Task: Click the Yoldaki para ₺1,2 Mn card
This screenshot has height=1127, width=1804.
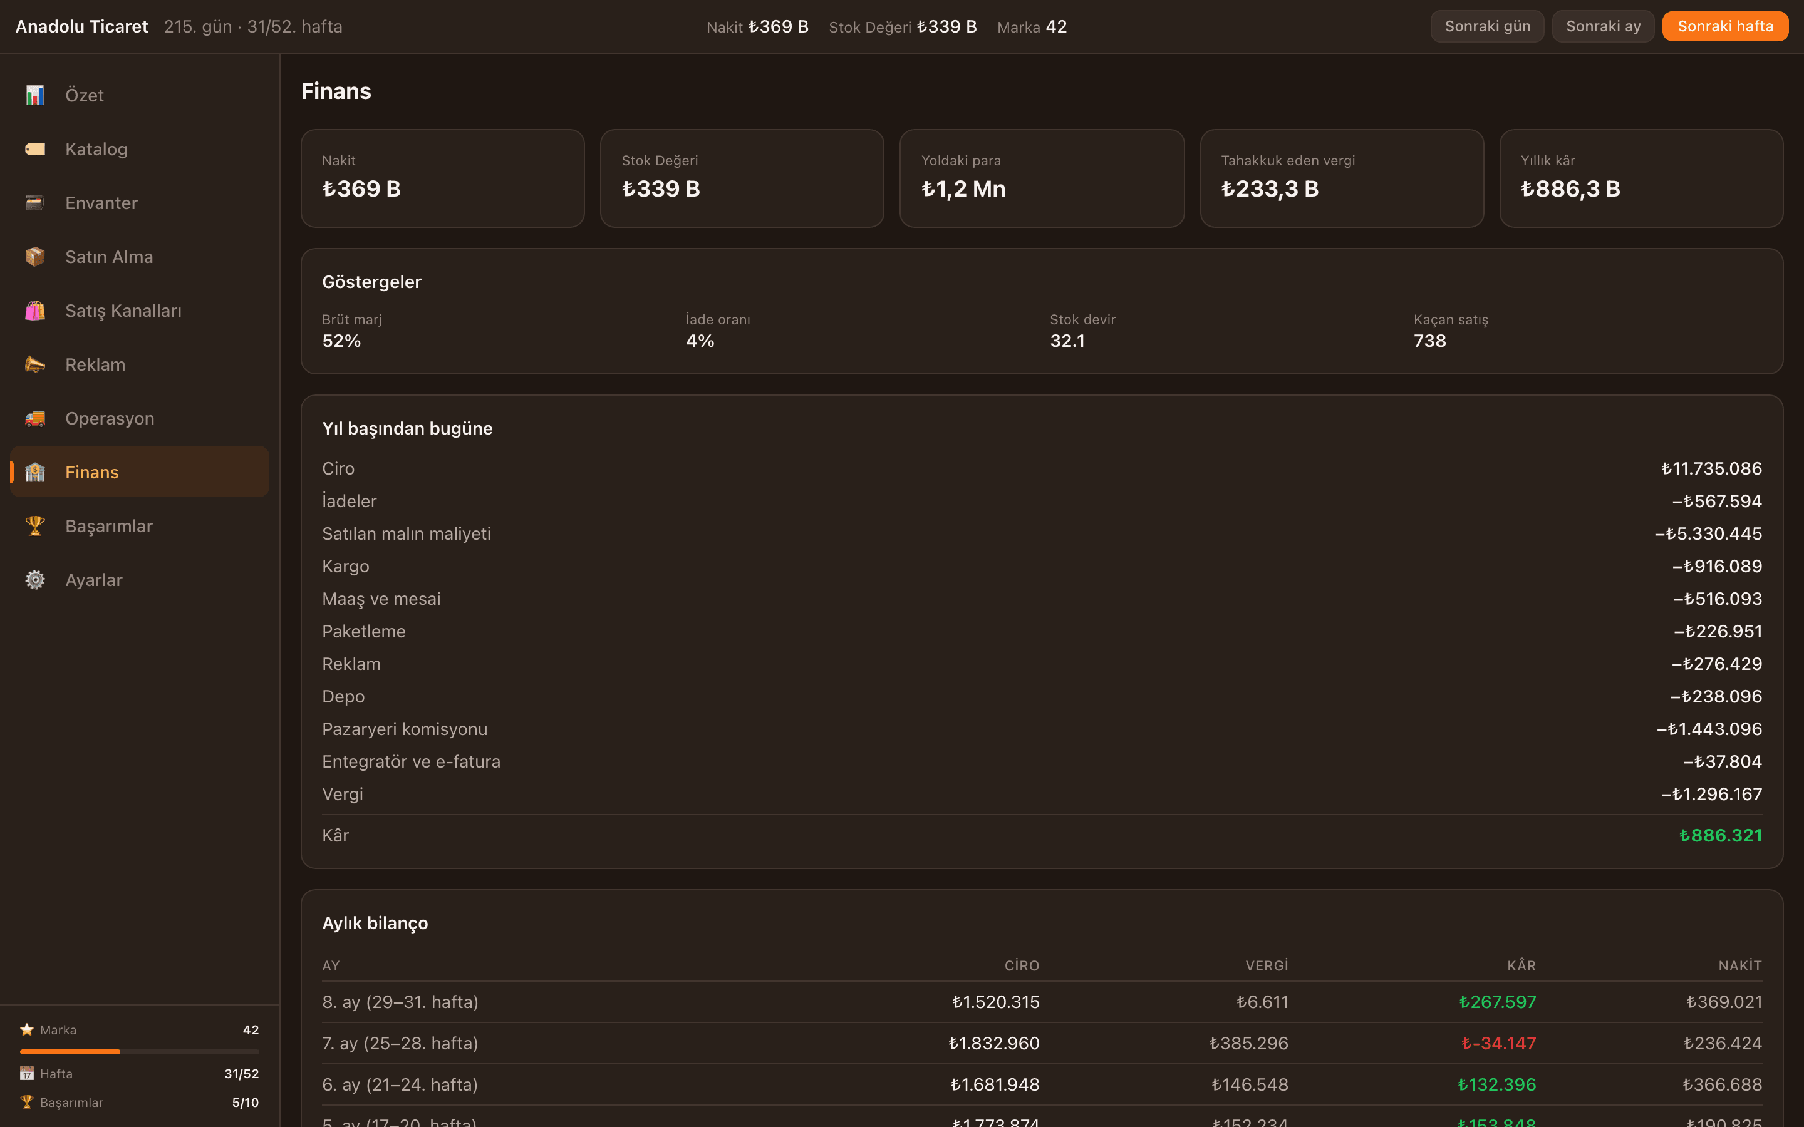Action: [1042, 178]
